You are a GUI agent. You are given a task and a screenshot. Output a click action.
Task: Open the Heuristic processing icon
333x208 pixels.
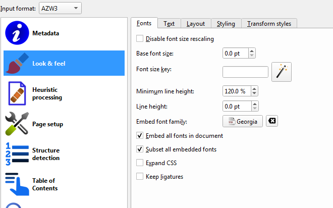16,94
